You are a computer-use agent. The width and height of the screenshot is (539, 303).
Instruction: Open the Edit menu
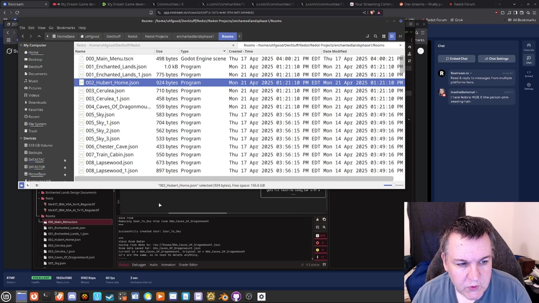(x=32, y=28)
